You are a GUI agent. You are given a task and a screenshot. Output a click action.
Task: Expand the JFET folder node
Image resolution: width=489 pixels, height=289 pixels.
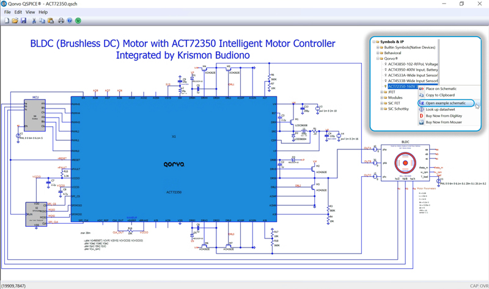click(x=381, y=92)
